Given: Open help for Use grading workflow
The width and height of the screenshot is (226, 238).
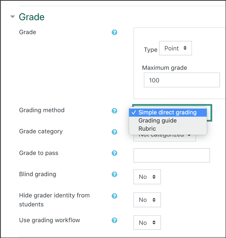Looking at the screenshot, I should 114,221.
